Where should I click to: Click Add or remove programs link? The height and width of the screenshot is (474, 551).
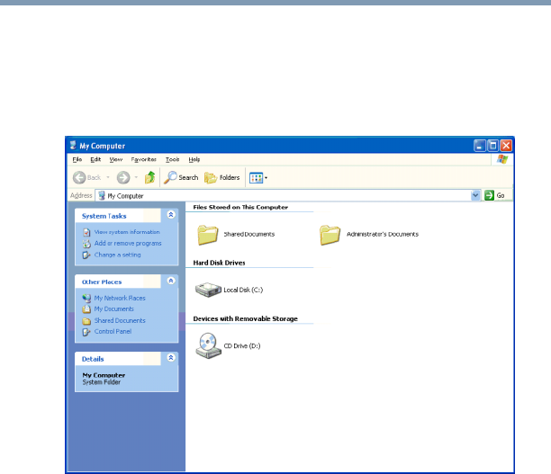click(x=128, y=244)
